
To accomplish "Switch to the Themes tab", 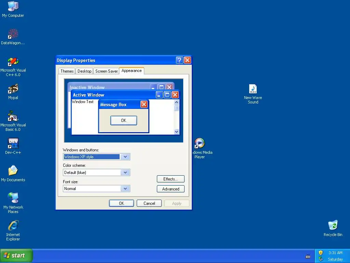I will pos(67,71).
